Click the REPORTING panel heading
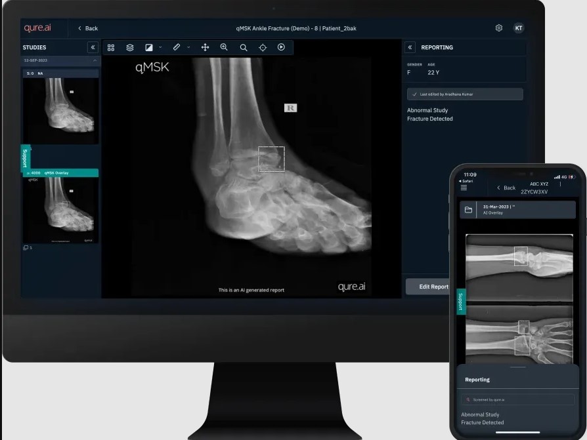This screenshot has height=440, width=587. pos(437,47)
